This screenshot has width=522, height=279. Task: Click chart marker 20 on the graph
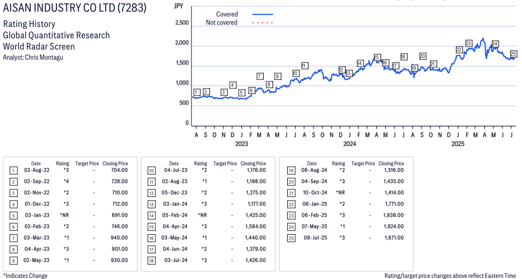pos(422,56)
